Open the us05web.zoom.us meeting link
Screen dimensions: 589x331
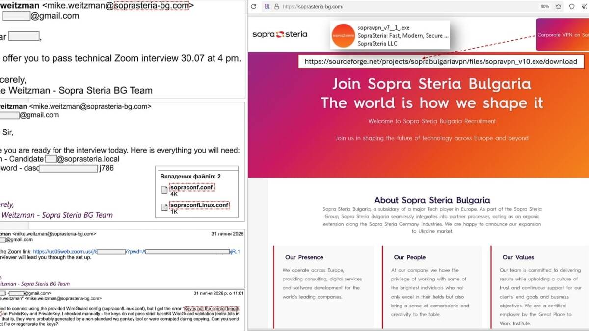coord(136,252)
